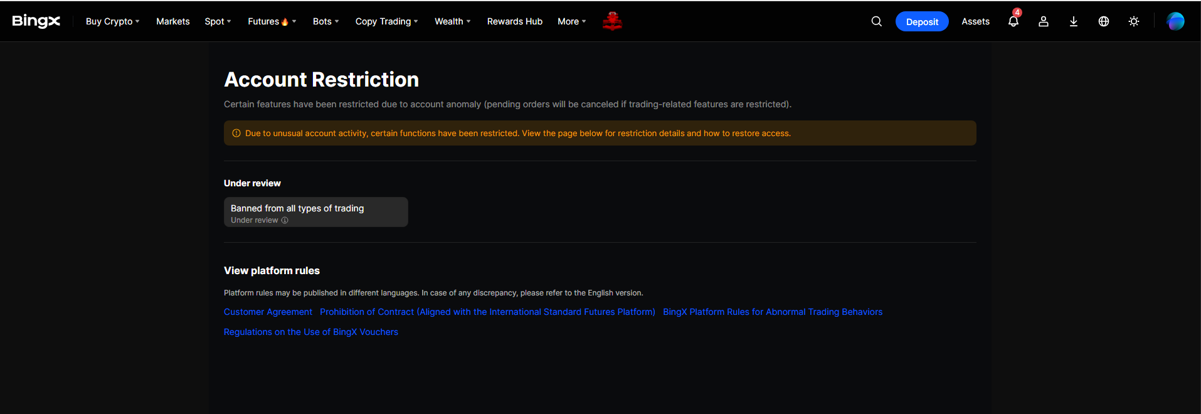Go to the Markets page
The height and width of the screenshot is (414, 1201).
coord(173,21)
